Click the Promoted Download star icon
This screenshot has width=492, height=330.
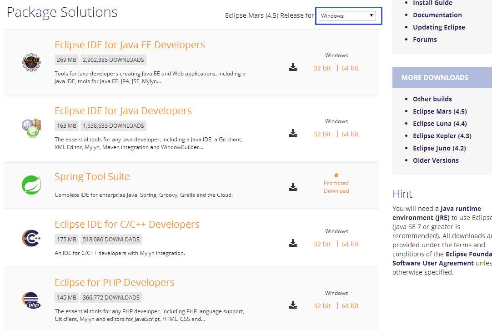pos(336,175)
